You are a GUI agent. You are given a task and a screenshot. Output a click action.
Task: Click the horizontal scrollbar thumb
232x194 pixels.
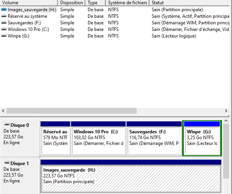[71, 111]
